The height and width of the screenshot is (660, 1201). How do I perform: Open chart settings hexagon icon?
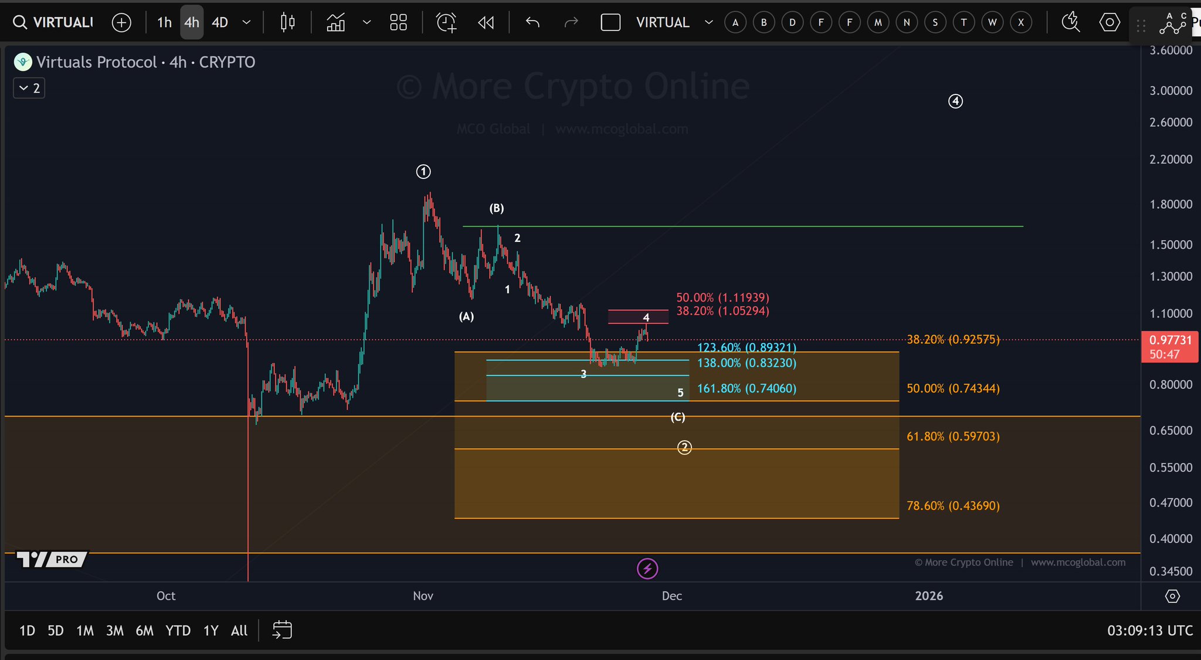[1109, 22]
